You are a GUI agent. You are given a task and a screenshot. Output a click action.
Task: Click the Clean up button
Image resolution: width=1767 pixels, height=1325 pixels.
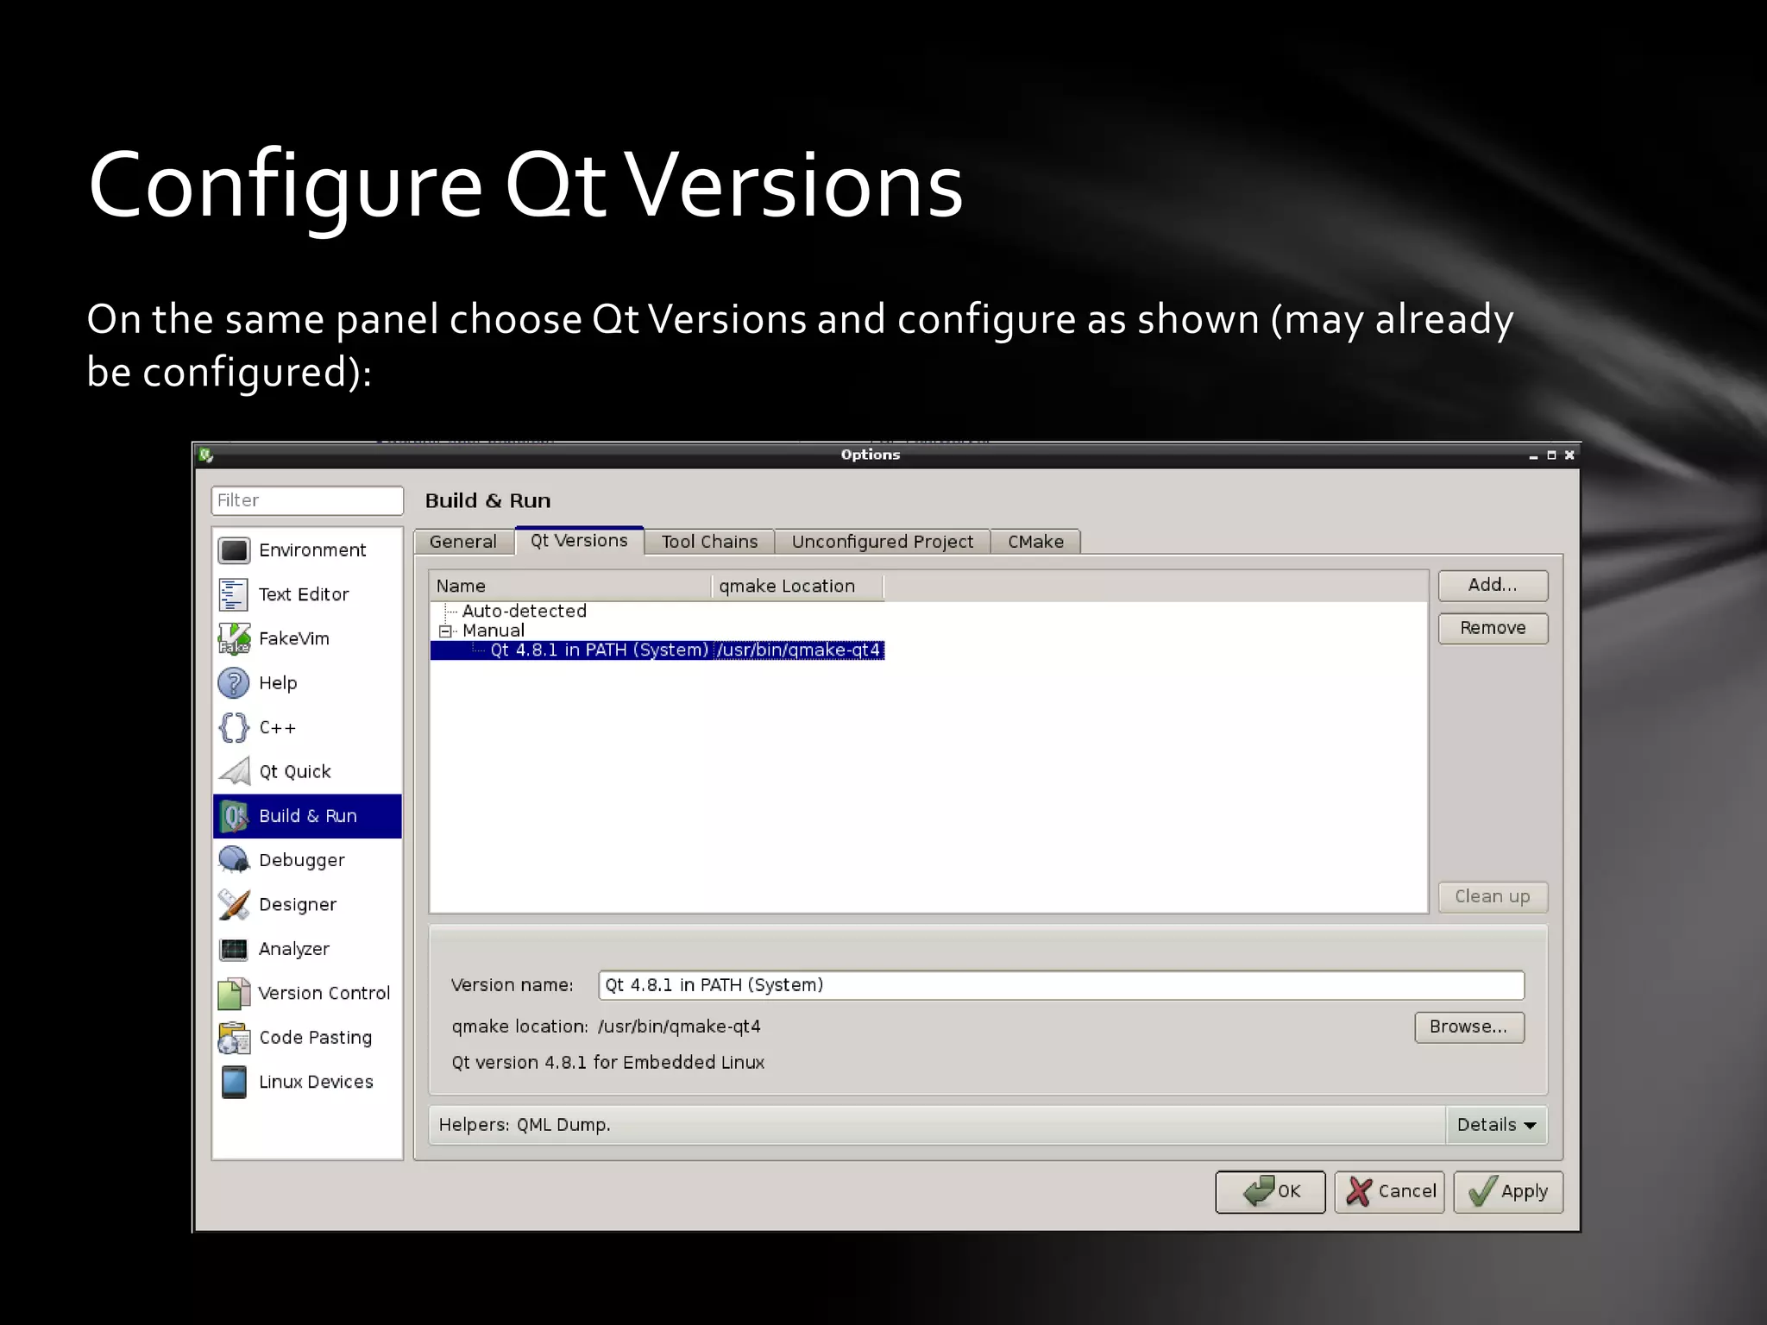1493,896
